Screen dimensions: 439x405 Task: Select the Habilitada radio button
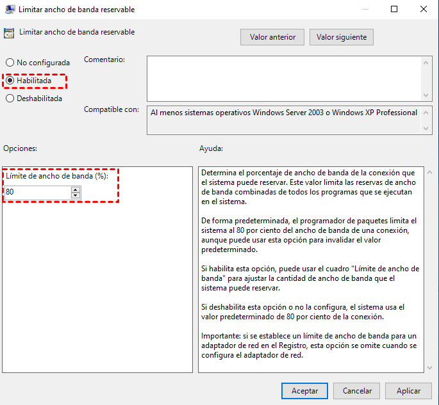pyautogui.click(x=10, y=81)
